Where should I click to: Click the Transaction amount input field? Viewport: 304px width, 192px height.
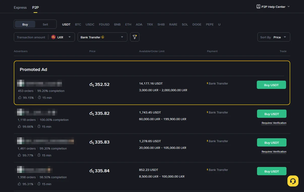click(31, 37)
